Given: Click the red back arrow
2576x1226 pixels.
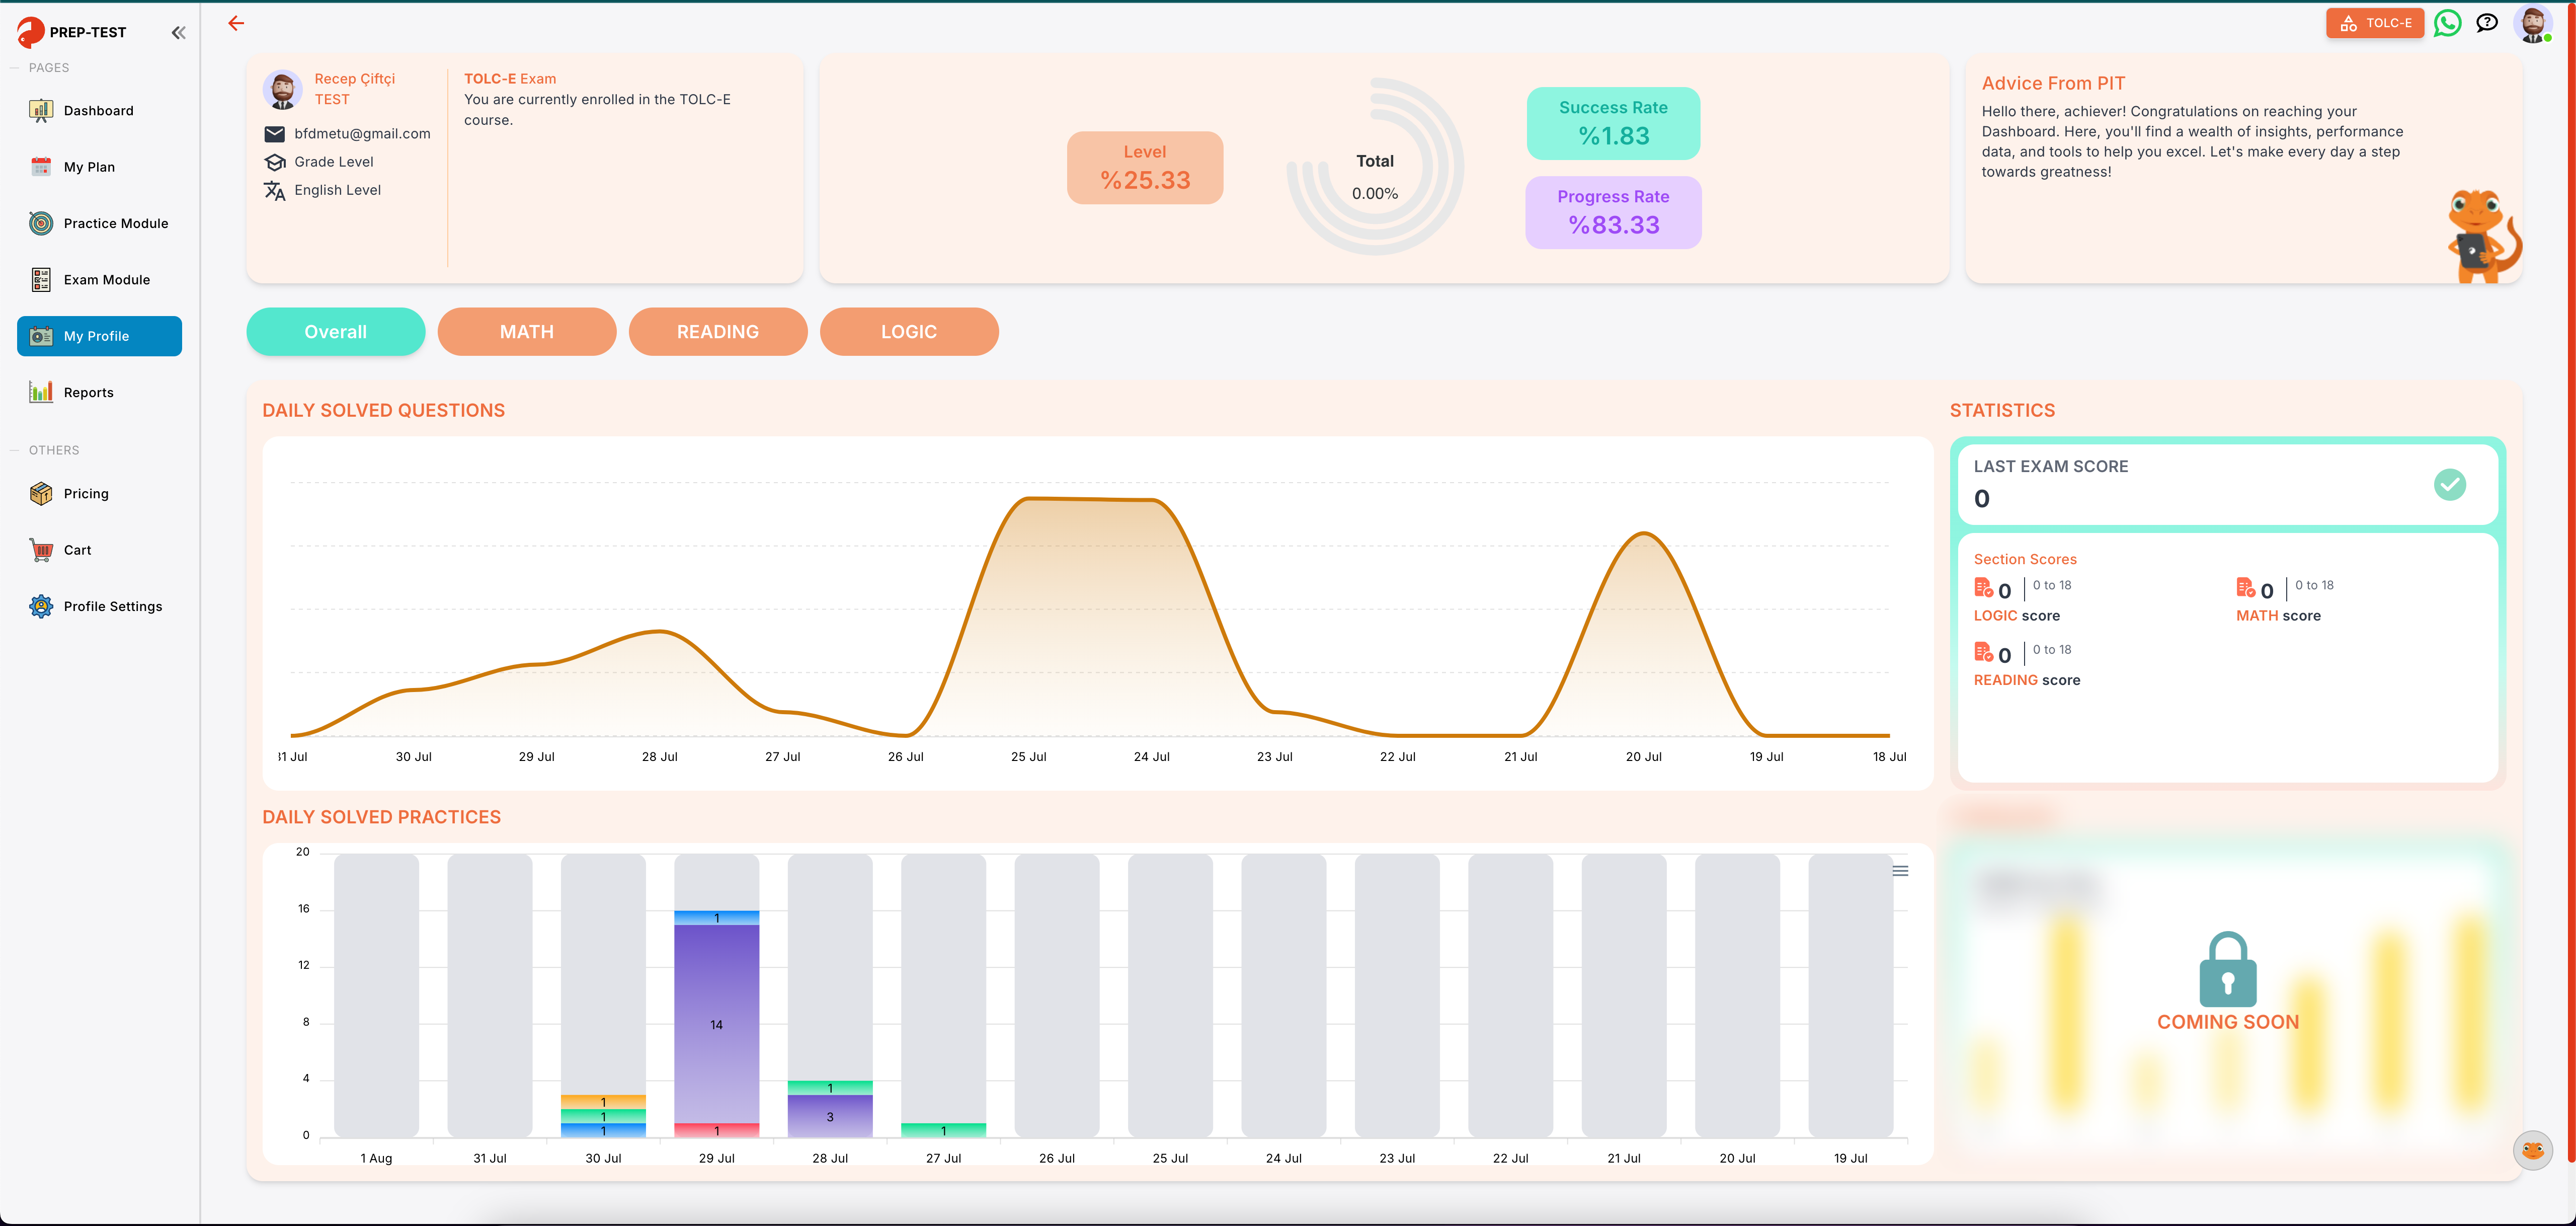Looking at the screenshot, I should [x=236, y=23].
